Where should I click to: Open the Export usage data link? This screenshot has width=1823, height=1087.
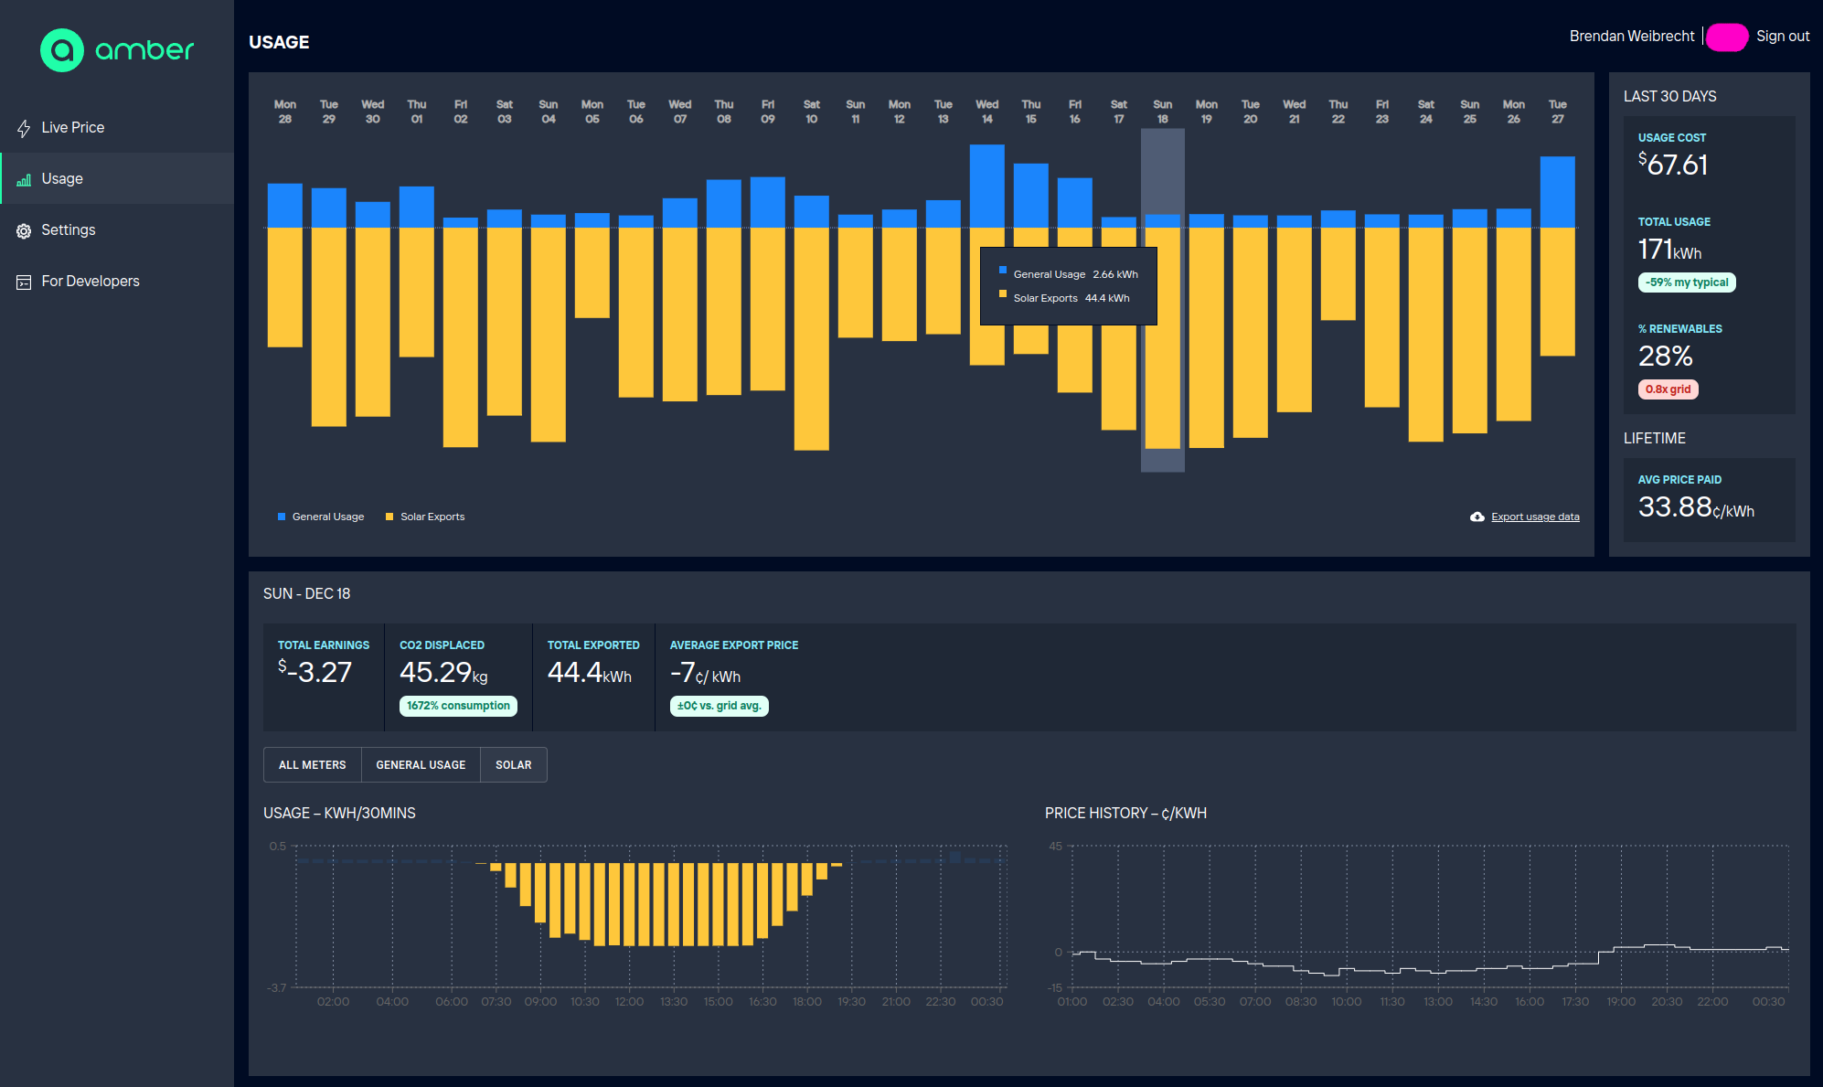pyautogui.click(x=1535, y=517)
